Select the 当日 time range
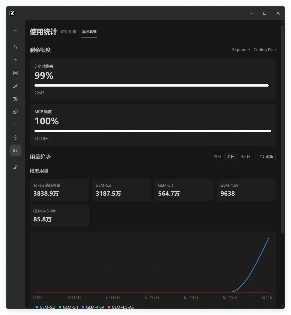The image size is (291, 315). (x=217, y=156)
